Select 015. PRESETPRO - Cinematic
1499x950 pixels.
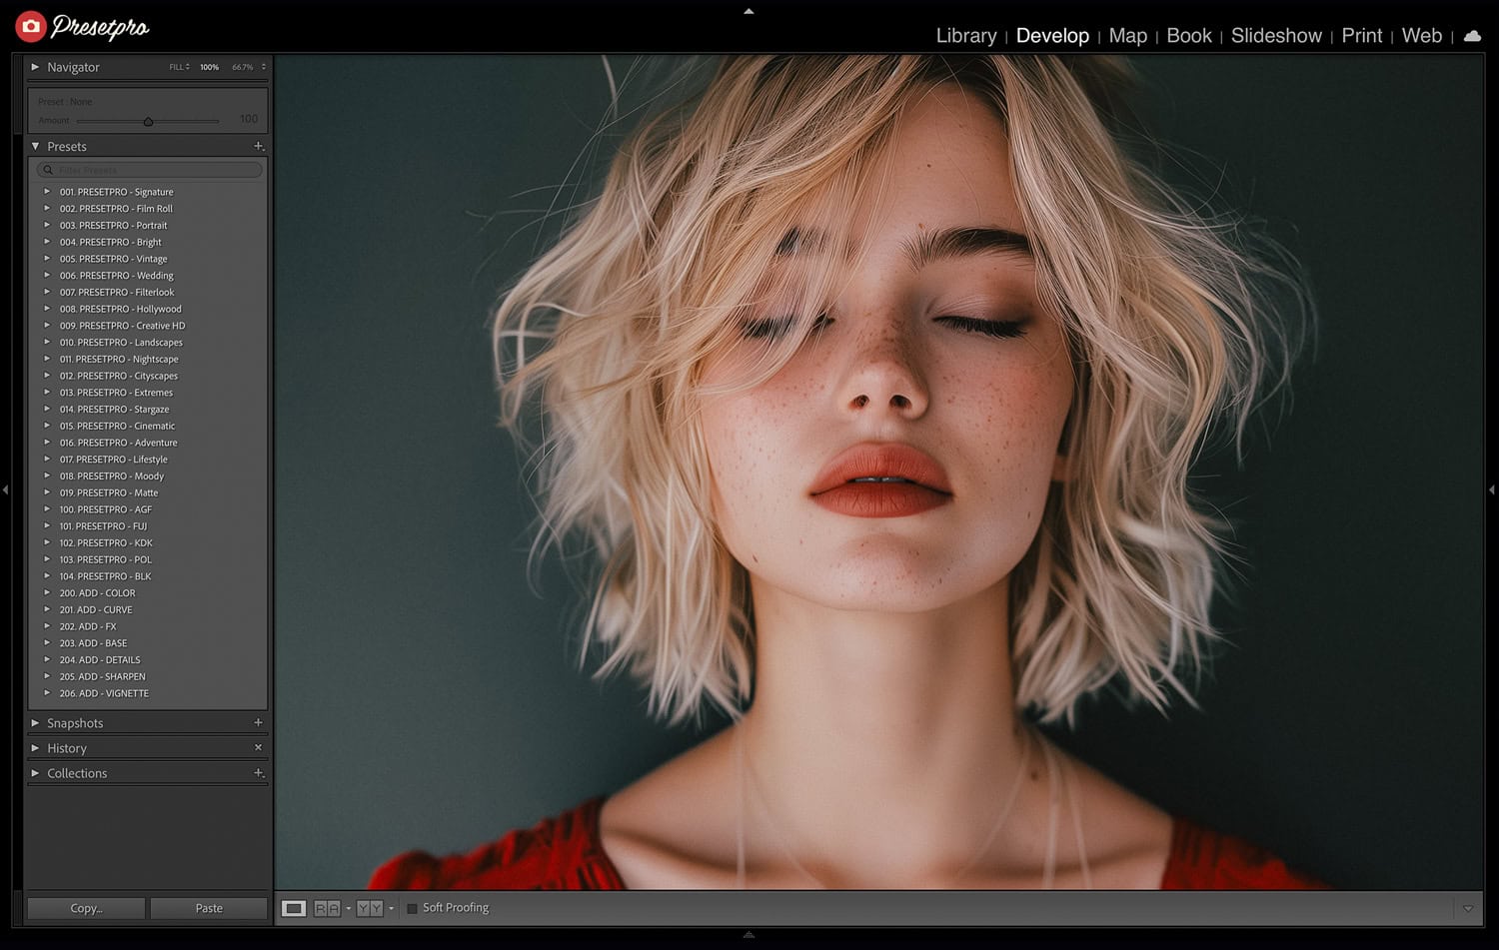117,426
